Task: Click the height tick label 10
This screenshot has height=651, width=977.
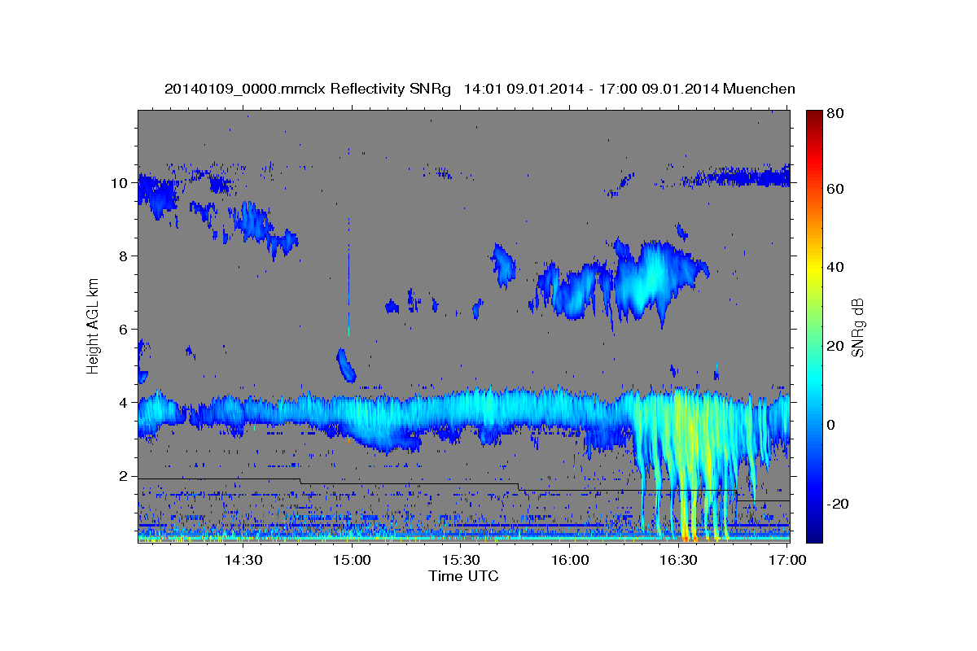Action: click(118, 183)
